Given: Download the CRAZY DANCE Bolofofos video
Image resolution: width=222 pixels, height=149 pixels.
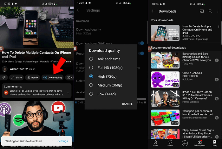Looking at the screenshot, I should click(x=217, y=79).
